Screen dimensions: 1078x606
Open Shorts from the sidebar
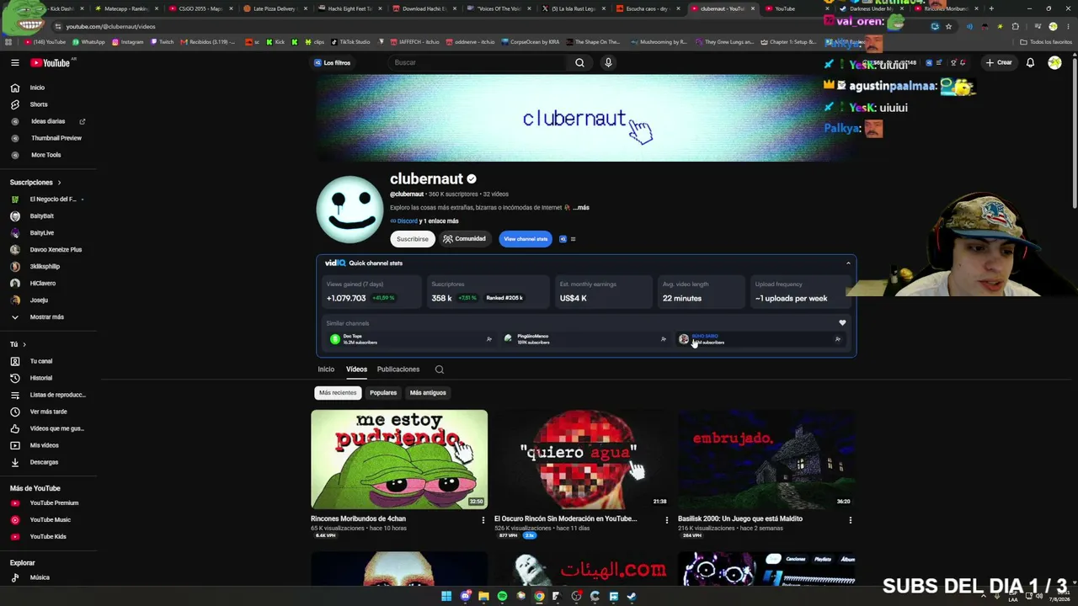39,104
